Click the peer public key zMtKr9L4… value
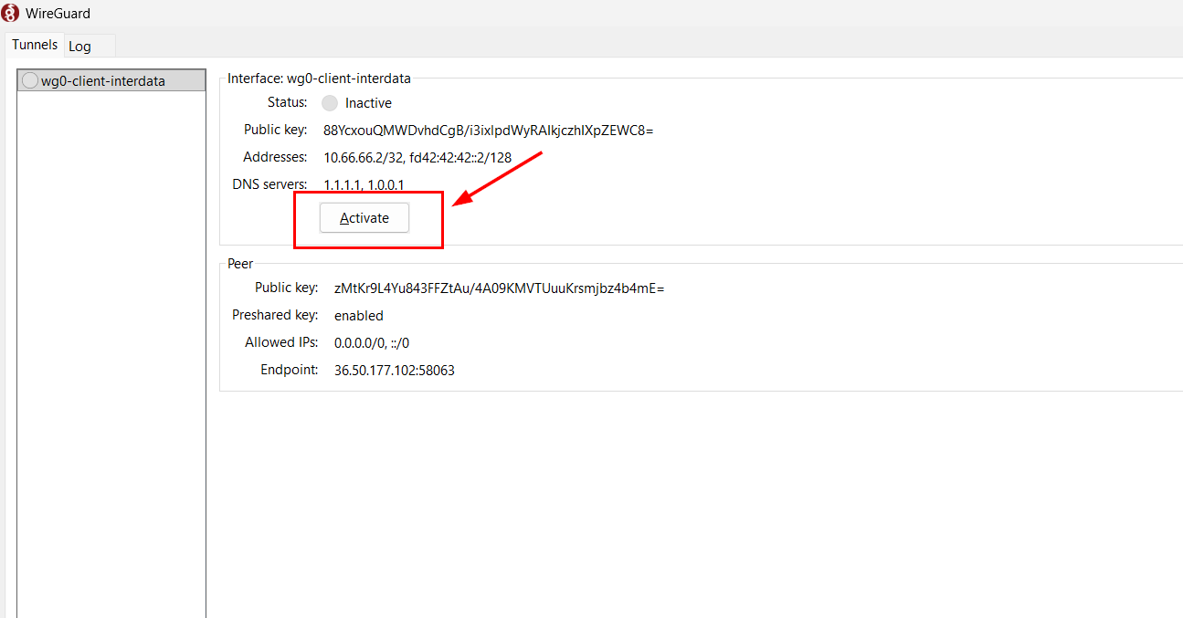This screenshot has height=618, width=1183. 499,288
